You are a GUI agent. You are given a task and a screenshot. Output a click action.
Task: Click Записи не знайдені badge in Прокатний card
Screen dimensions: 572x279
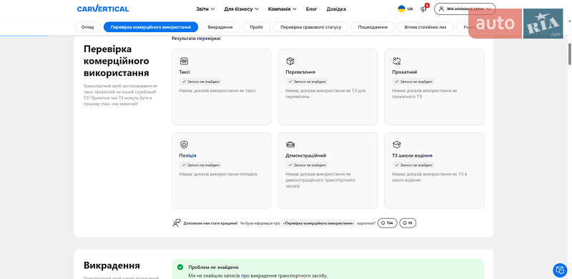pyautogui.click(x=413, y=82)
